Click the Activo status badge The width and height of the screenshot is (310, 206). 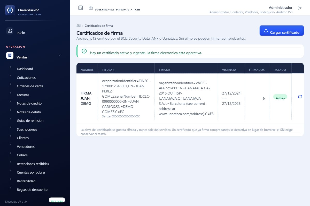point(280,97)
